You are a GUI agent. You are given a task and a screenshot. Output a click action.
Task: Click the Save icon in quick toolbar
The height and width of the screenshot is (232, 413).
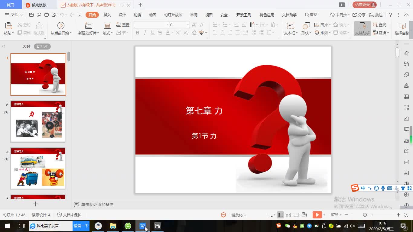click(31, 15)
